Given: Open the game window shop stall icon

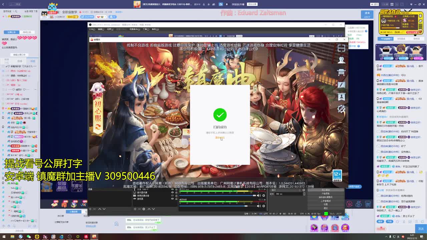Looking at the screenshot, I should [x=341, y=72].
